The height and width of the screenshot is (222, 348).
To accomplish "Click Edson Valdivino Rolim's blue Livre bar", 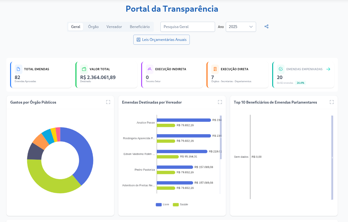I will pyautogui.click(x=182, y=151).
